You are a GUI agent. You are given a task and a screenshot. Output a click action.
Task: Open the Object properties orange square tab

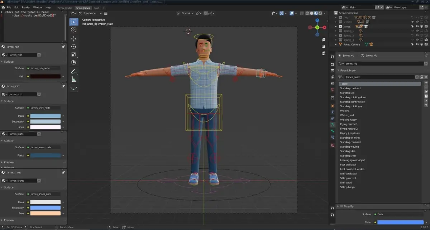(333, 106)
